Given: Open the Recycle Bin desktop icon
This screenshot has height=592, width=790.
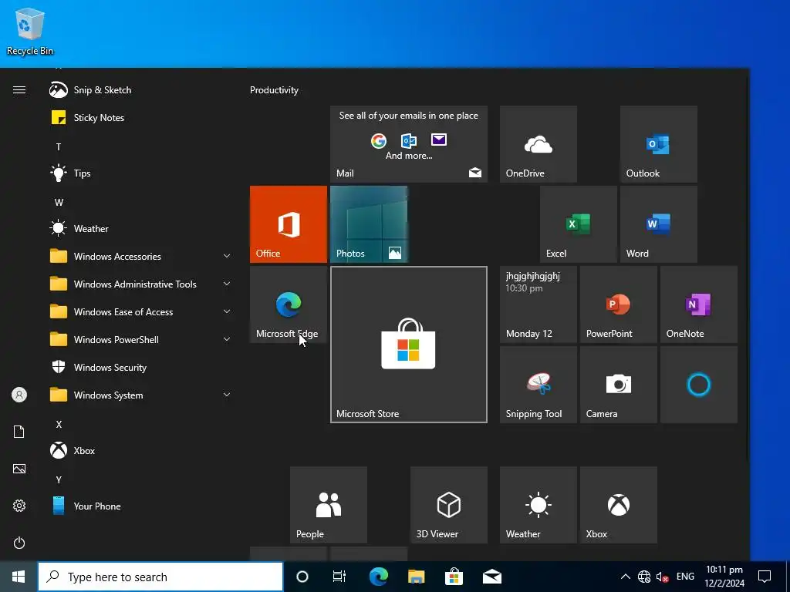Looking at the screenshot, I should pos(30,32).
